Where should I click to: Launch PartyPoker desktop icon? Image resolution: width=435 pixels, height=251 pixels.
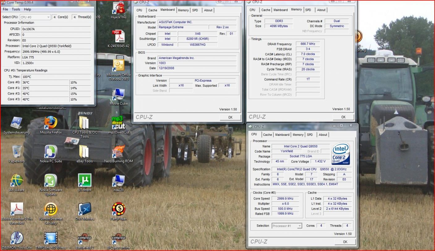pyautogui.click(x=118, y=212)
